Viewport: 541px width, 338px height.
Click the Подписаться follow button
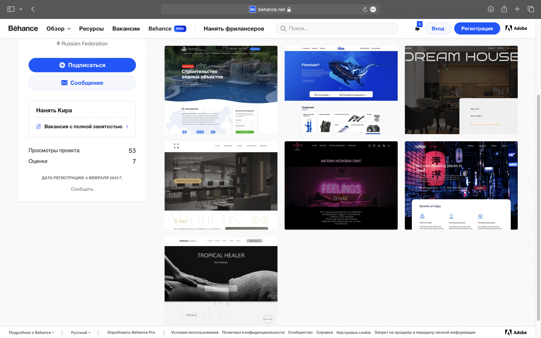point(82,65)
